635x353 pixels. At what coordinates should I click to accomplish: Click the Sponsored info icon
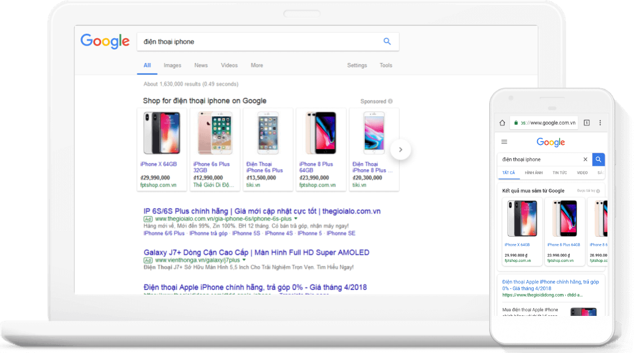click(391, 101)
